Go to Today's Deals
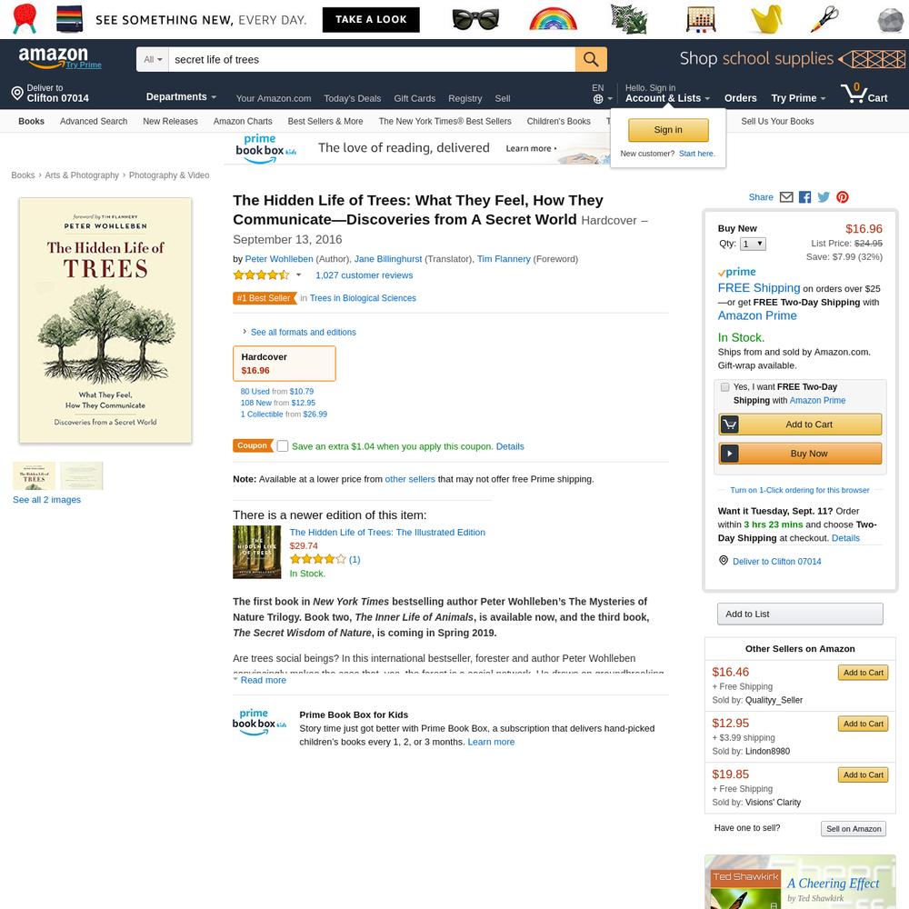Viewport: 909px width, 909px height. tap(353, 98)
